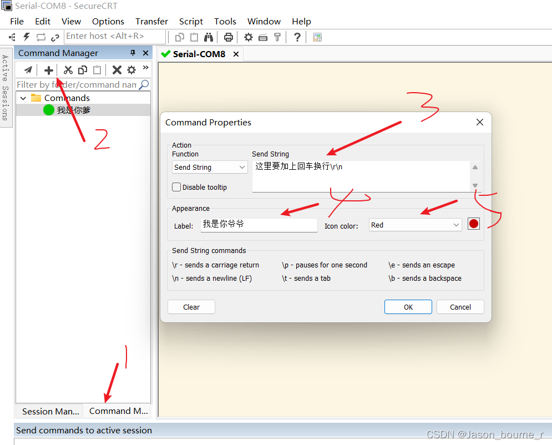Viewport: 552px width, 445px height.
Task: Click the Copy icon in Command Manager
Action: (x=83, y=70)
